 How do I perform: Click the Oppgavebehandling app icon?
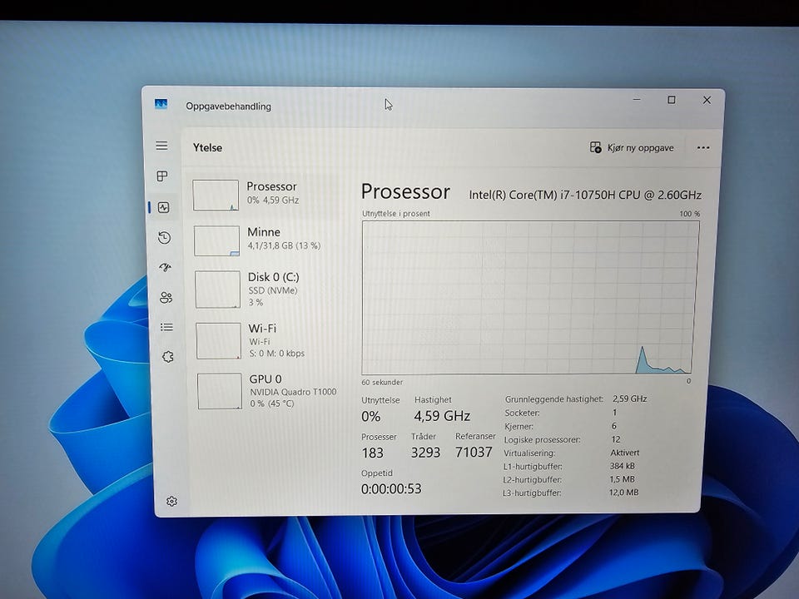point(161,105)
